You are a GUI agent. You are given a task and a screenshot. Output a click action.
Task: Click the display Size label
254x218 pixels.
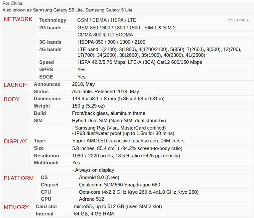point(39,148)
